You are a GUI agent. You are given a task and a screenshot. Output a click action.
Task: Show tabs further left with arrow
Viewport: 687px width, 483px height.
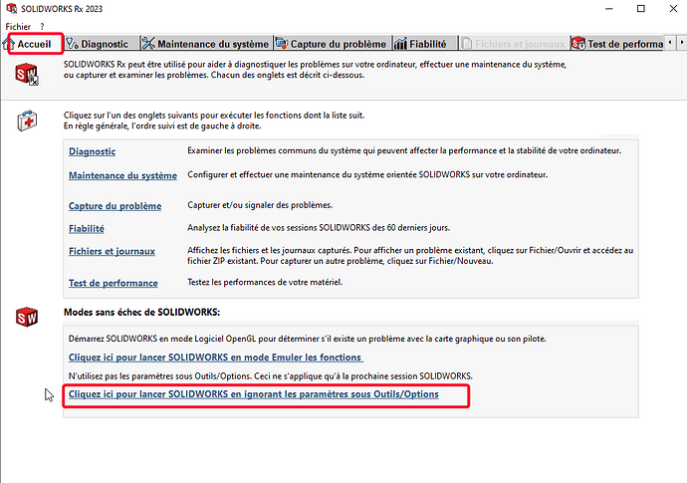point(670,43)
